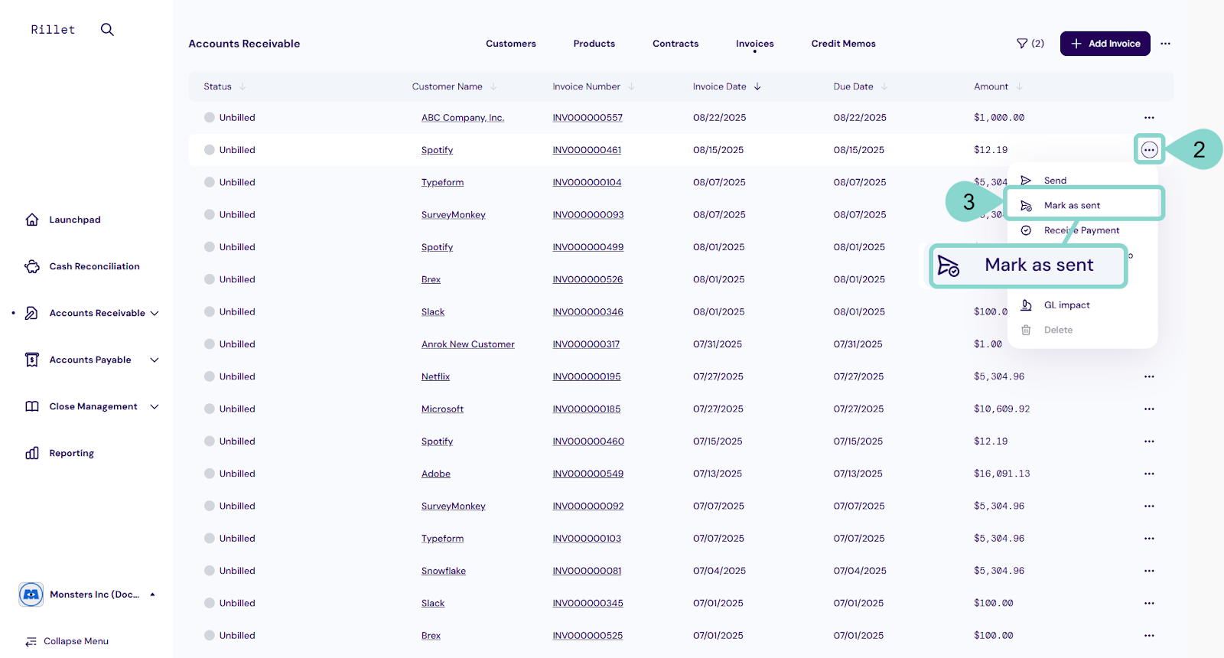Image resolution: width=1224 pixels, height=658 pixels.
Task: Click the Reporting chart icon
Action: pos(32,453)
